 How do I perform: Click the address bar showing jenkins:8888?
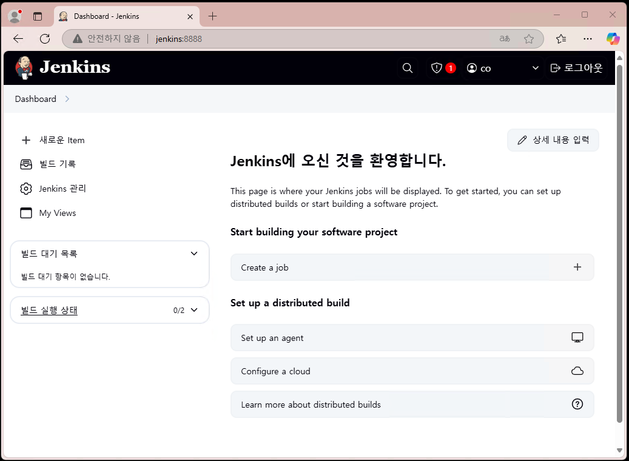[x=303, y=39]
